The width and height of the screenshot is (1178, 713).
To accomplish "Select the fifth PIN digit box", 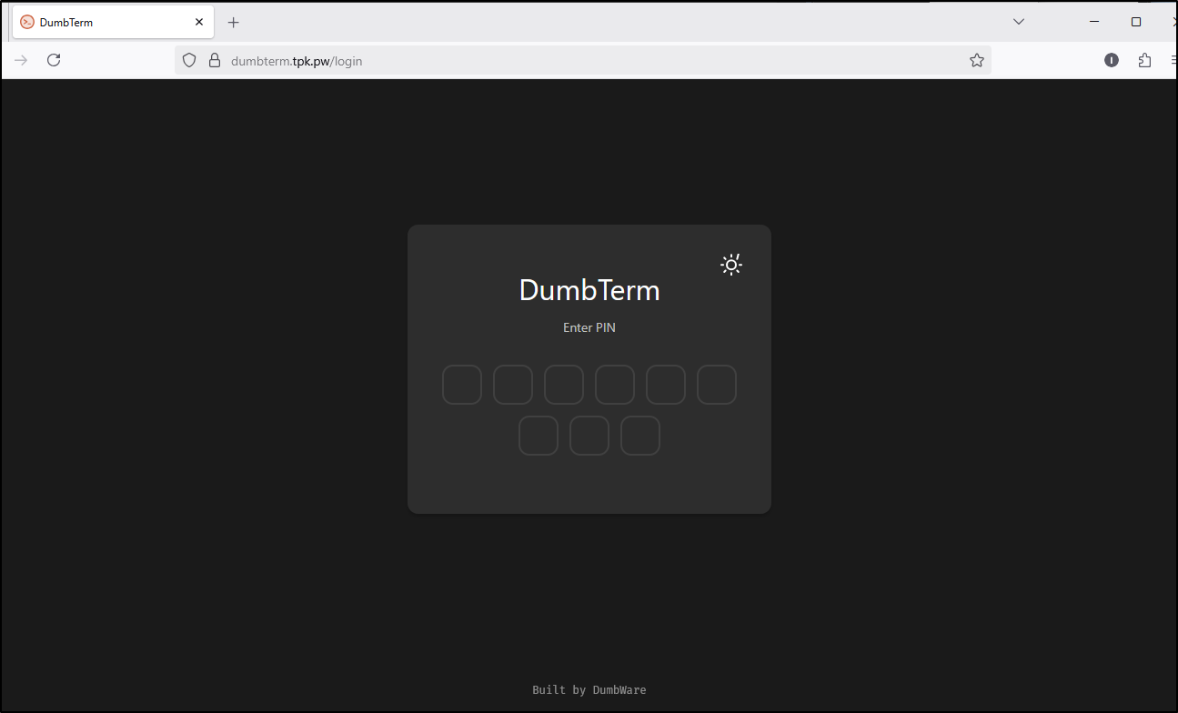I will click(x=666, y=385).
